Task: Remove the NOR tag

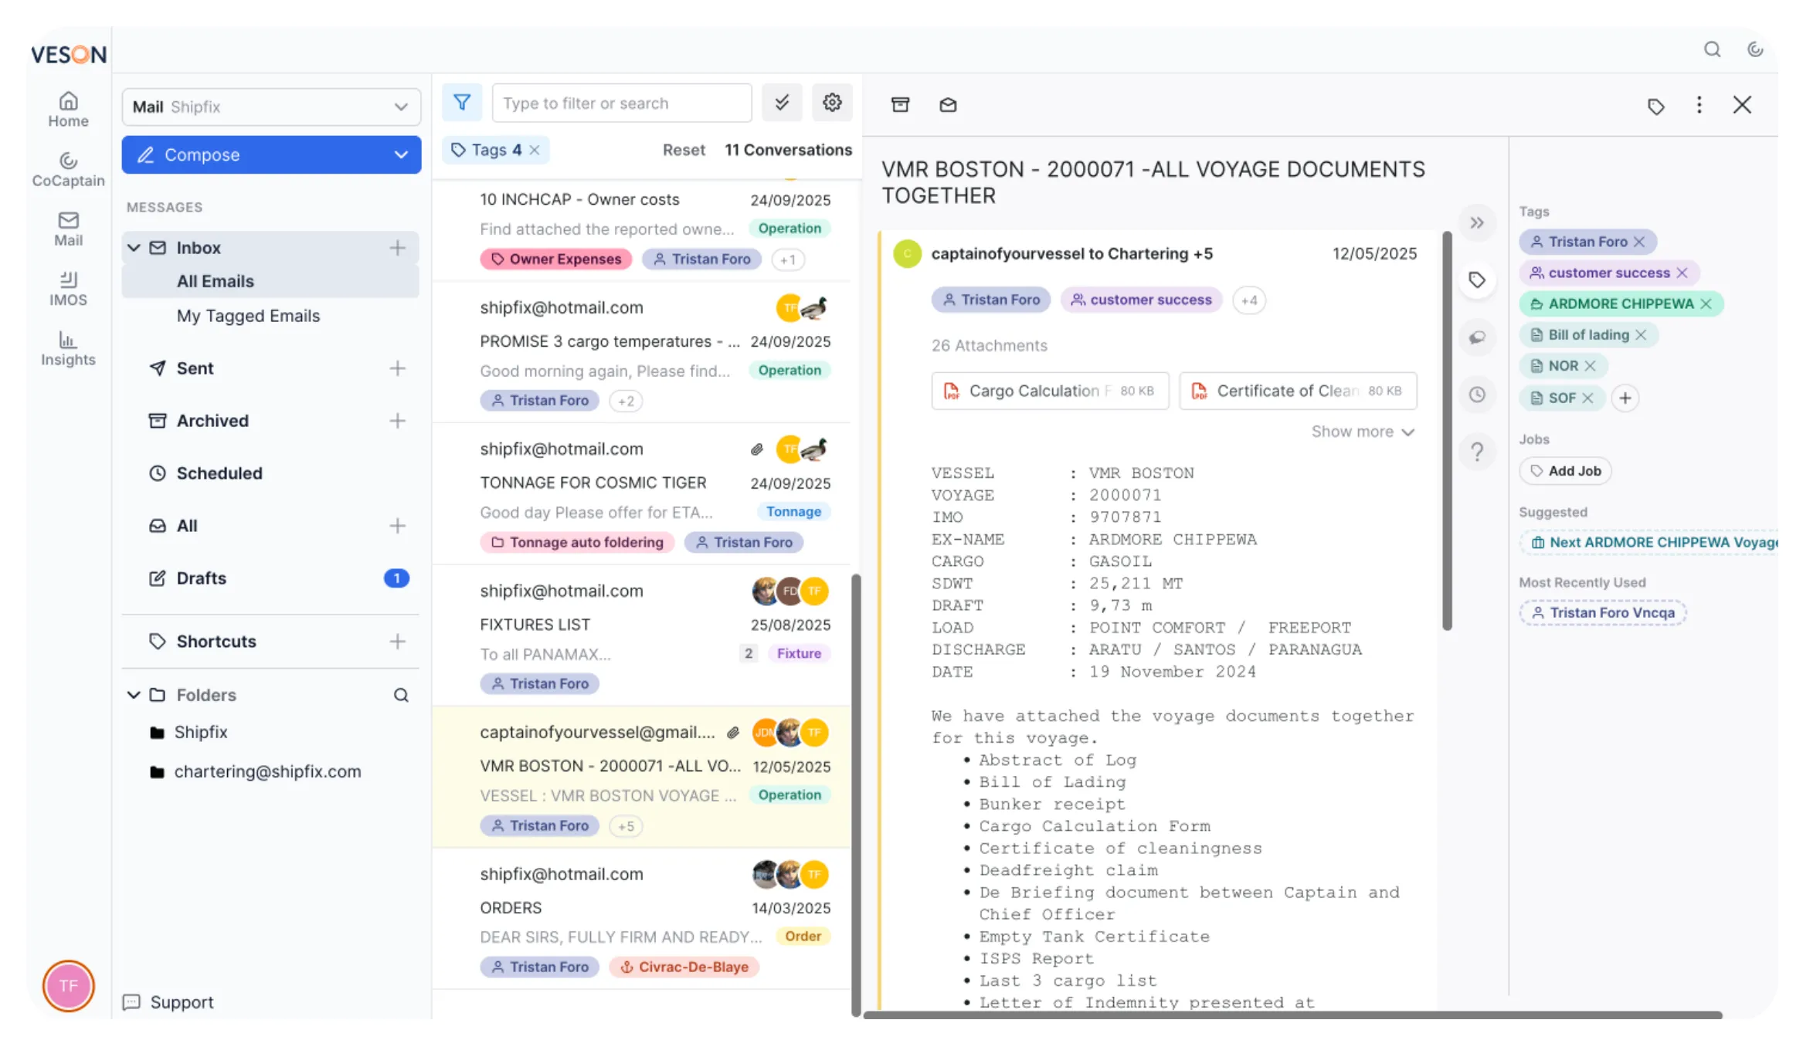Action: (1591, 365)
